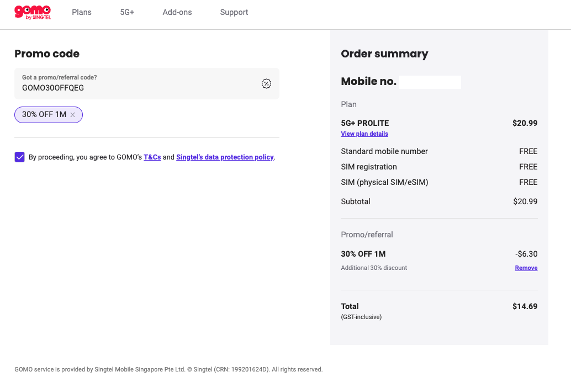
Task: Click Remove next to the 30% discount
Action: coord(526,268)
